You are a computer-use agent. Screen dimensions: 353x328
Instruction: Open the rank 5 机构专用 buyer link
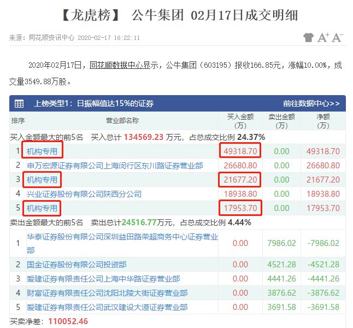[x=42, y=208]
